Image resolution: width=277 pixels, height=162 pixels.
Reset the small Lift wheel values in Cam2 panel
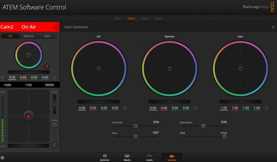[55, 78]
